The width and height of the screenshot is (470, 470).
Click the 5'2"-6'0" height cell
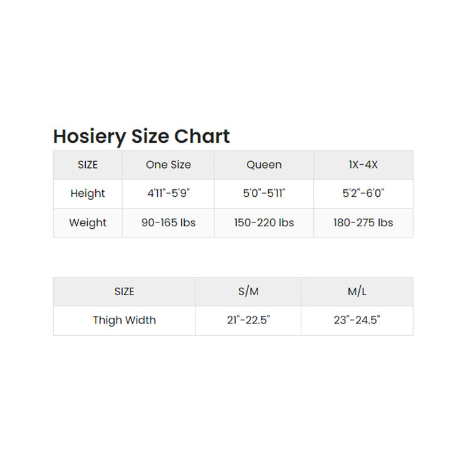pos(363,194)
